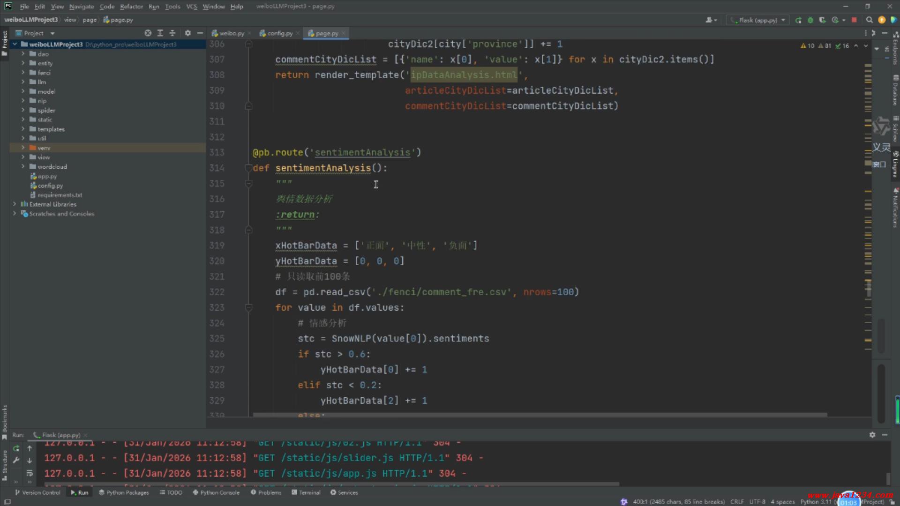The image size is (900, 506).
Task: Toggle the Structure side tool window
Action: (x=5, y=464)
